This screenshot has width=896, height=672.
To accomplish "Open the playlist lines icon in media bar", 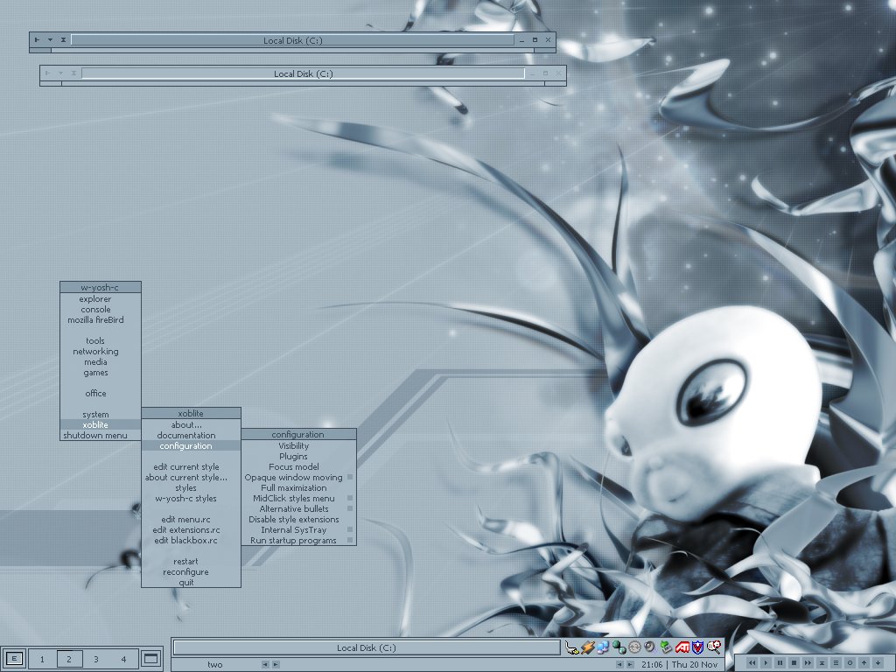I will tap(836, 662).
